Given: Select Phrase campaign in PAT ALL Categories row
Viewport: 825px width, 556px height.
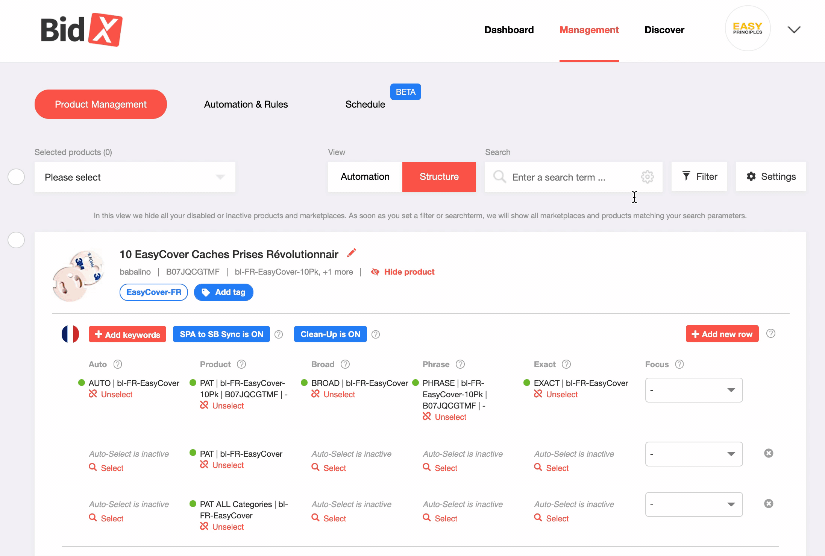Looking at the screenshot, I should click(x=440, y=518).
